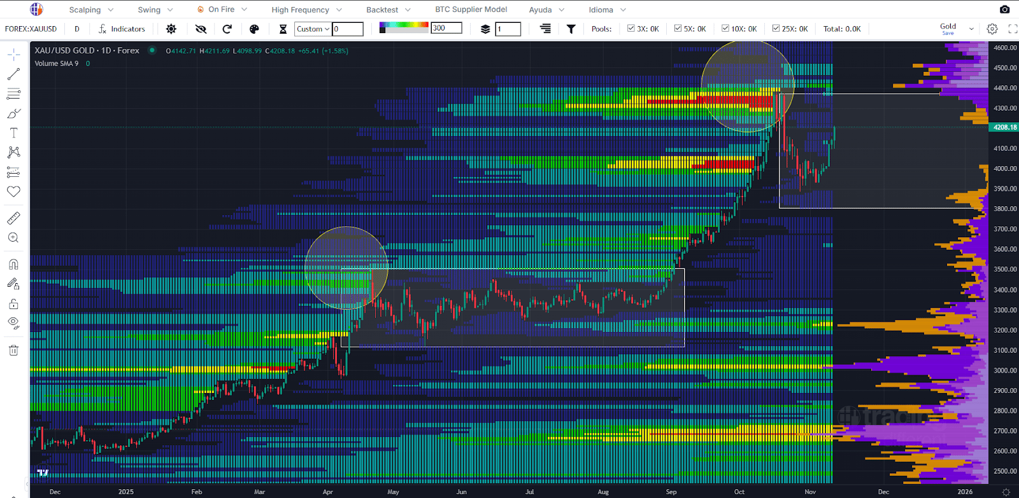Image resolution: width=1019 pixels, height=498 pixels.
Task: Click the hourglass time range icon
Action: click(283, 29)
